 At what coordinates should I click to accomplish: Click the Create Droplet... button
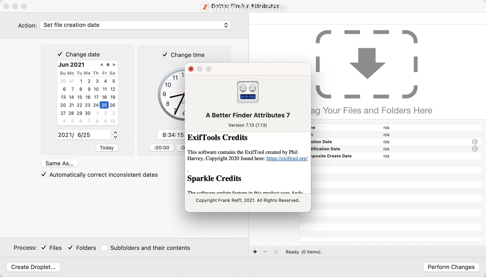33,267
